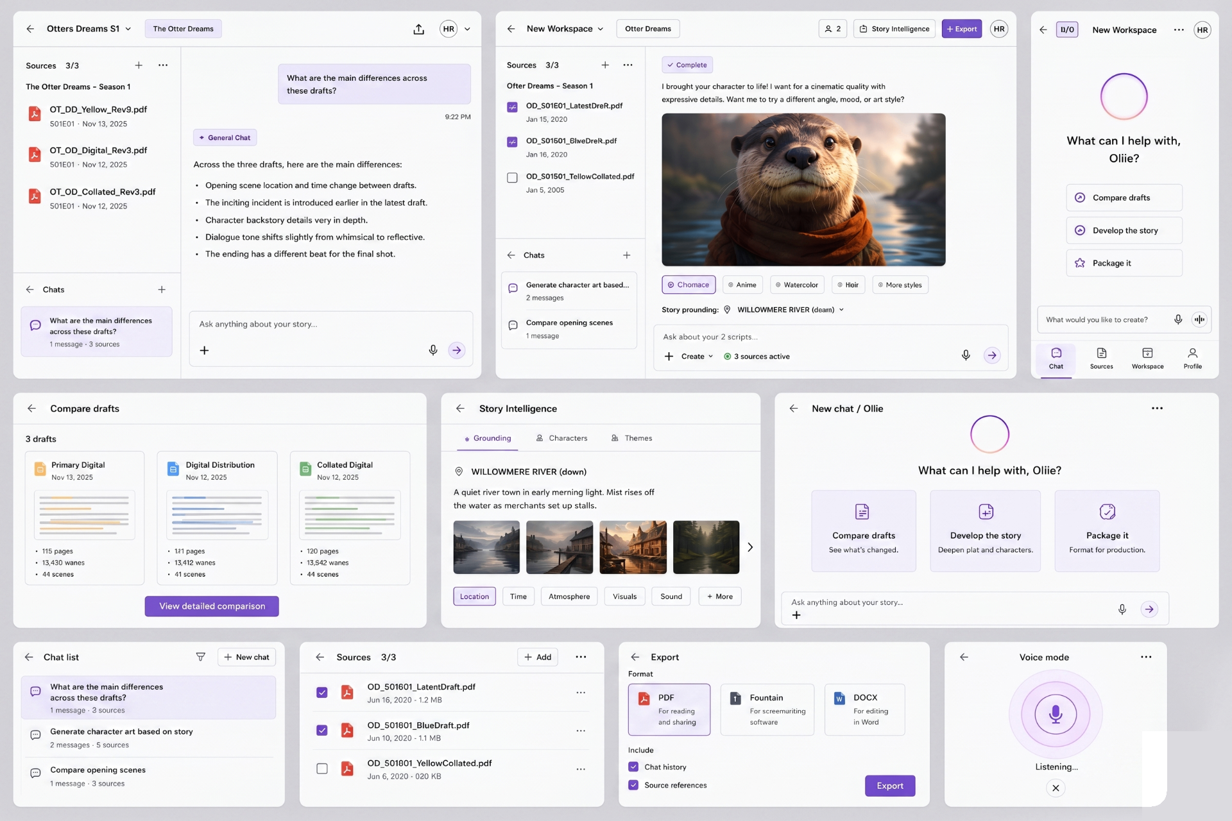
Task: Click microphone in New chat / Ollie input
Action: pos(1122,609)
